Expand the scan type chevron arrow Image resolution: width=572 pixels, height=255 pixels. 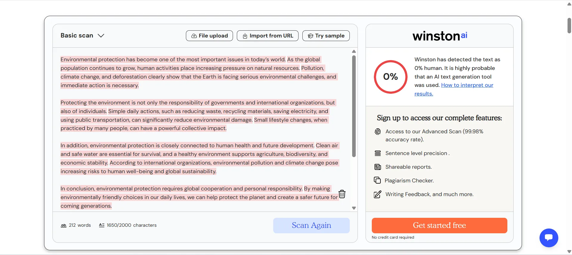[x=101, y=35]
